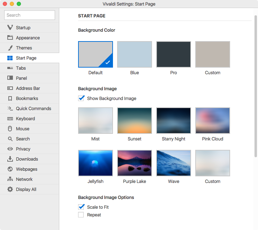Choose the Purple Lake background image
Screen dimensions: 258x230
click(135, 163)
